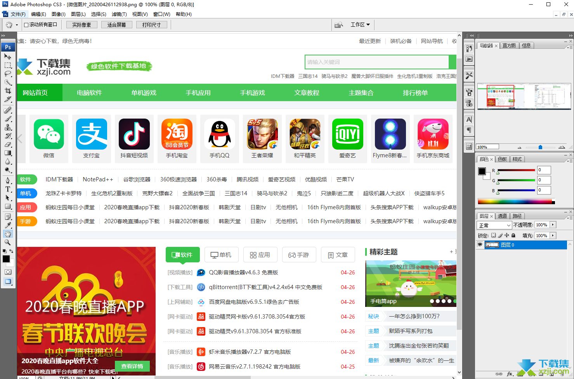This screenshot has width=574, height=379.
Task: Open the 工作区 workspace dropdown
Action: point(360,25)
